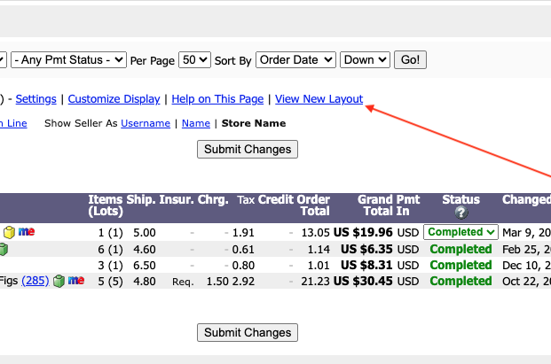Follow the Help on This Page link
The width and height of the screenshot is (551, 364).
(217, 99)
